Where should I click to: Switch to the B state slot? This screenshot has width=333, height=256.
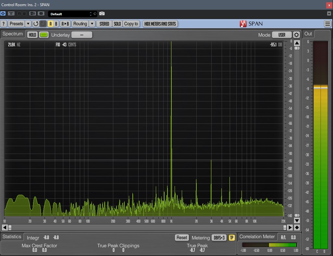(x=56, y=24)
